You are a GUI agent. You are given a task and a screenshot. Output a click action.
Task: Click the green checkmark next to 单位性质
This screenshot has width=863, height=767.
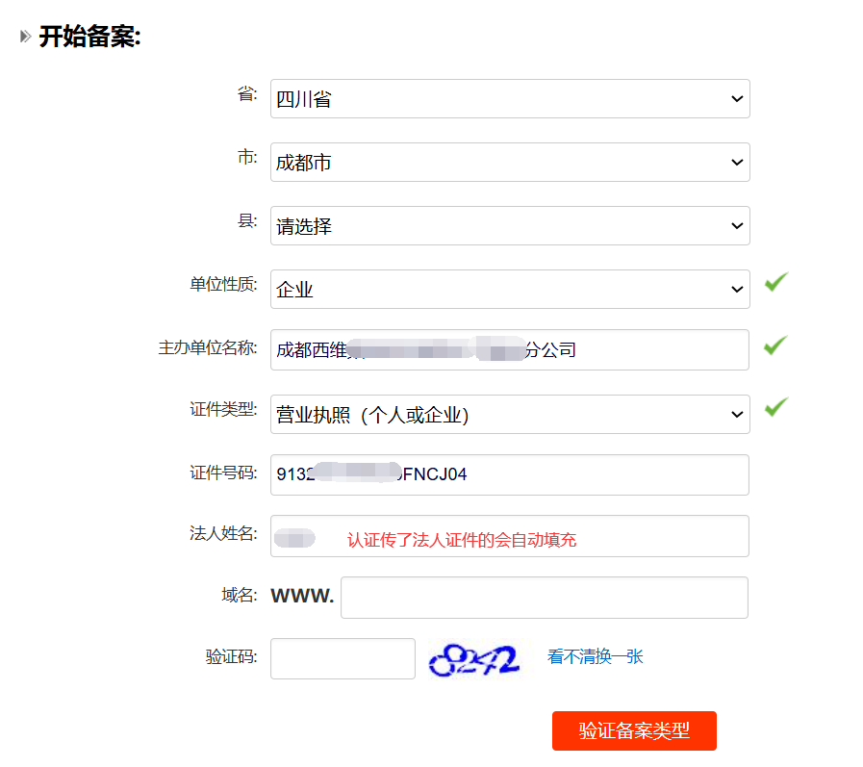click(x=775, y=282)
